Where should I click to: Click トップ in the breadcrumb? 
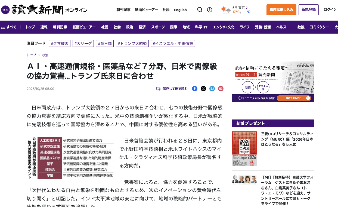point(31,55)
